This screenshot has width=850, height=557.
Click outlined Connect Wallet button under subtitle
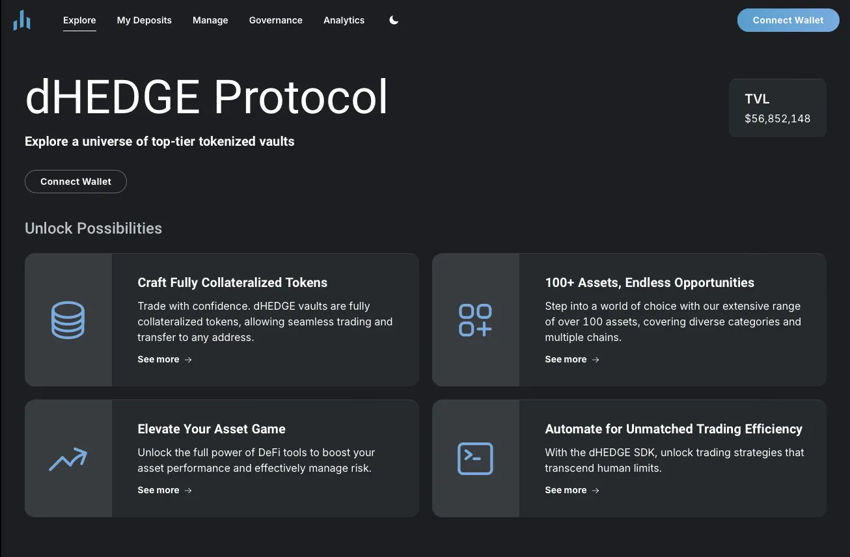[75, 182]
